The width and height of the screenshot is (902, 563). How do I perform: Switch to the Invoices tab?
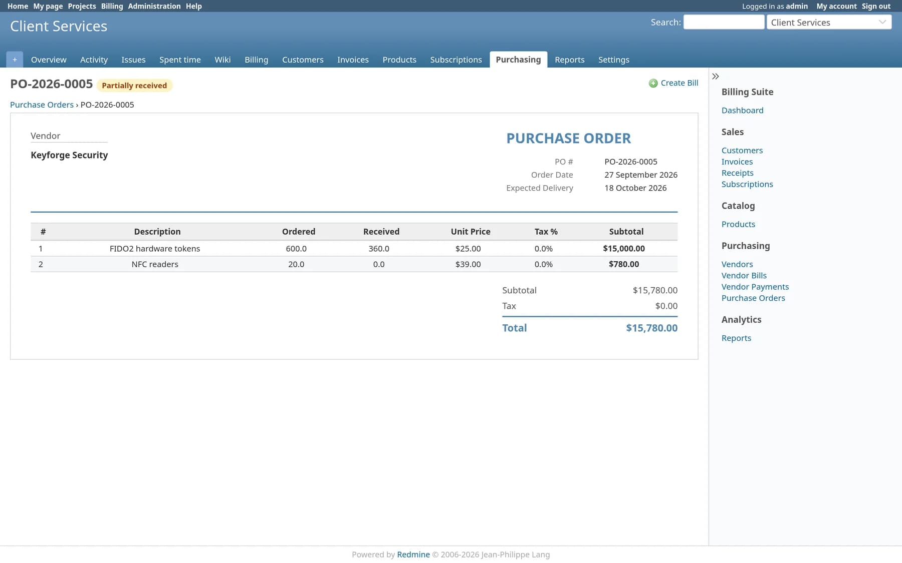[x=353, y=60]
